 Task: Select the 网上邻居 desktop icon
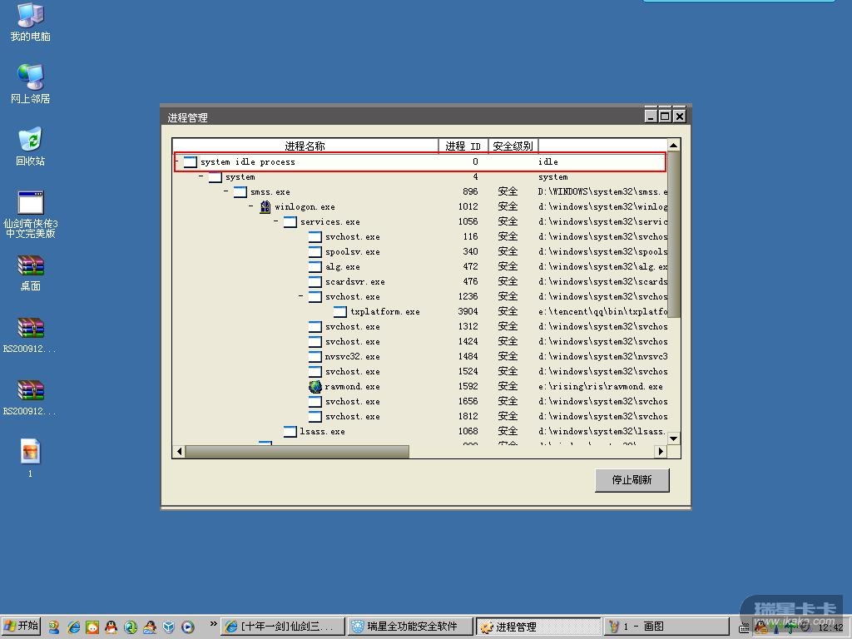pos(30,77)
